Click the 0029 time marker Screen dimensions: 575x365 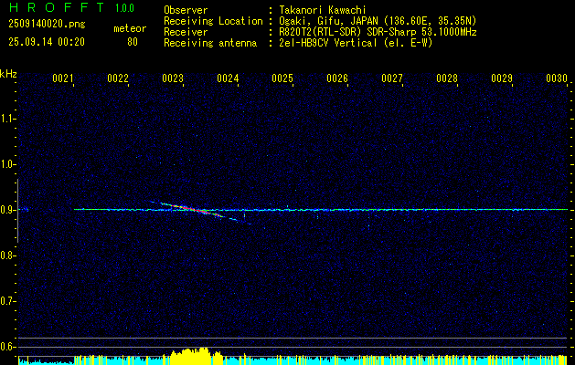[x=502, y=78]
